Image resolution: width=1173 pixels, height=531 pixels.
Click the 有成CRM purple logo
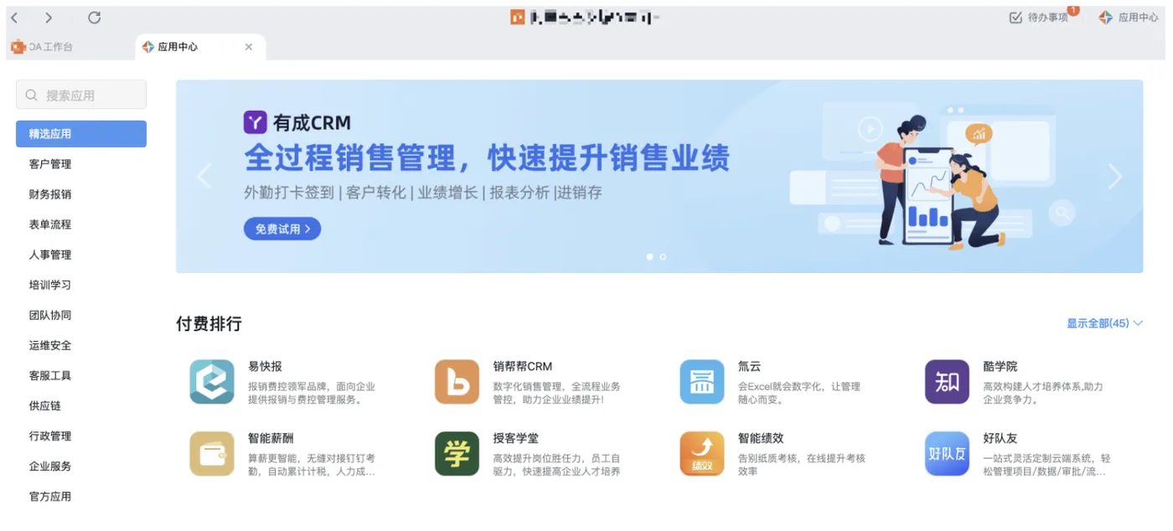tap(255, 122)
